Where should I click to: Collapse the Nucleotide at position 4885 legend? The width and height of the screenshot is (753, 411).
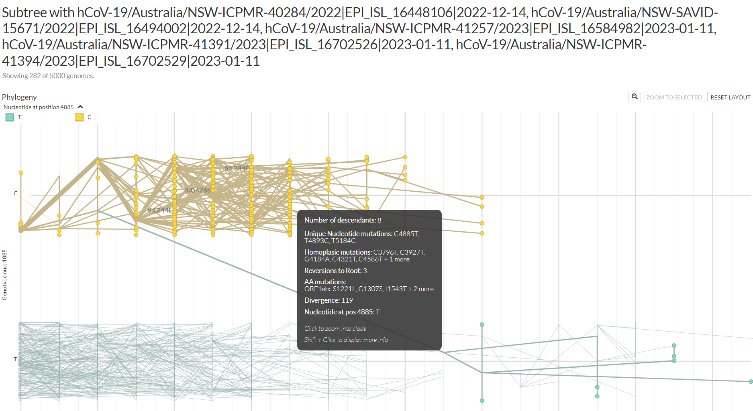[80, 107]
